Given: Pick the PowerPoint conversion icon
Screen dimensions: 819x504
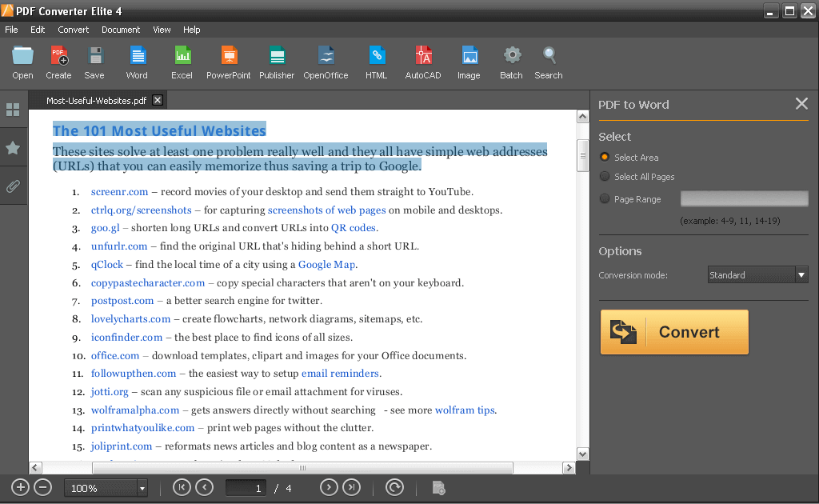Looking at the screenshot, I should point(228,62).
